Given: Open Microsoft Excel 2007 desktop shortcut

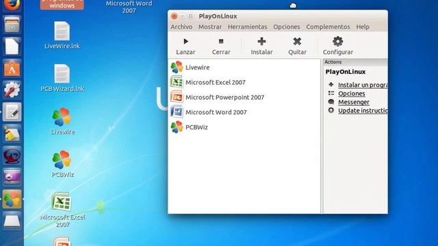Looking at the screenshot, I should 62,210.
